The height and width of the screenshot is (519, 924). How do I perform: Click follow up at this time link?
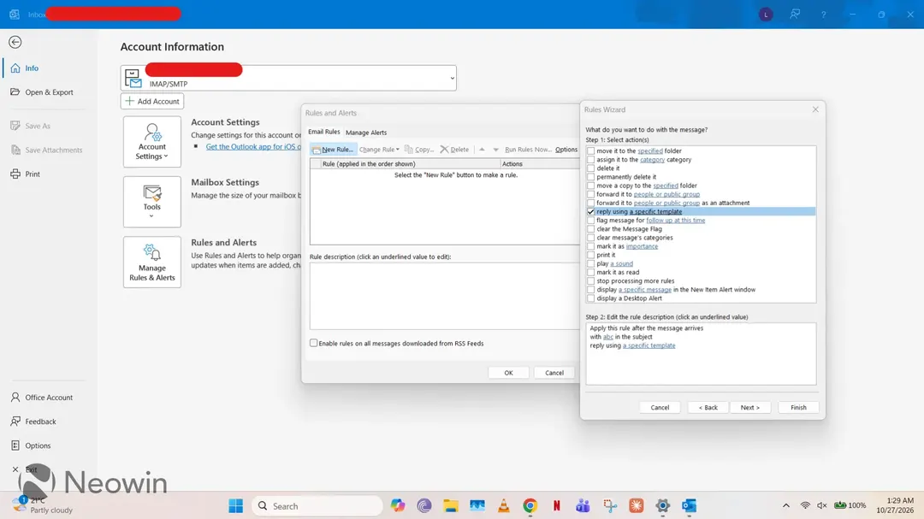click(675, 221)
